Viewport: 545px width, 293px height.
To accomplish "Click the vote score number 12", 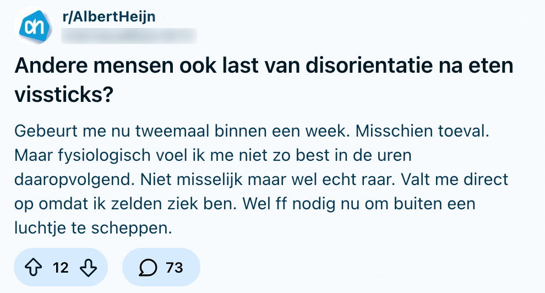I will (x=61, y=268).
